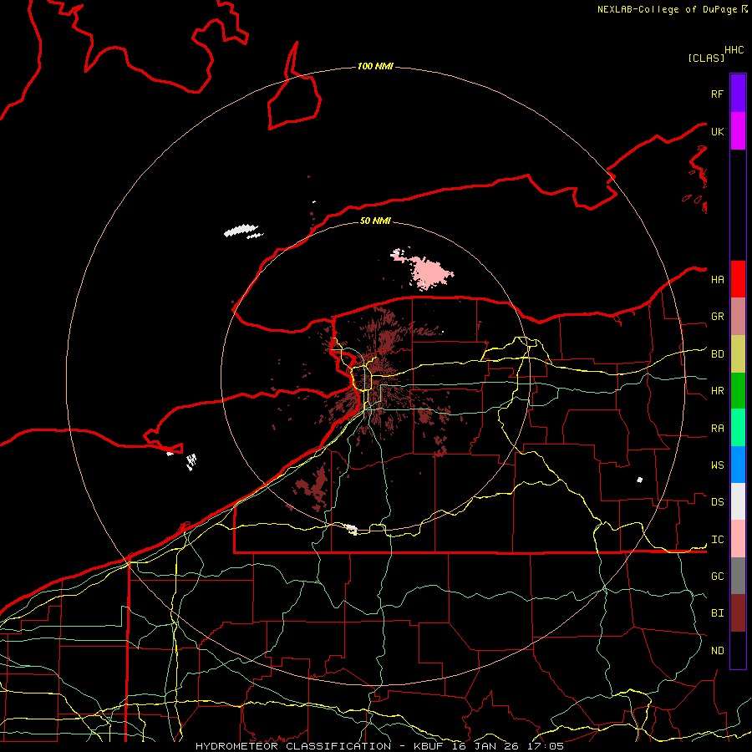Screen dimensions: 752x752
Task: Click the IC legend label
Action: point(717,539)
